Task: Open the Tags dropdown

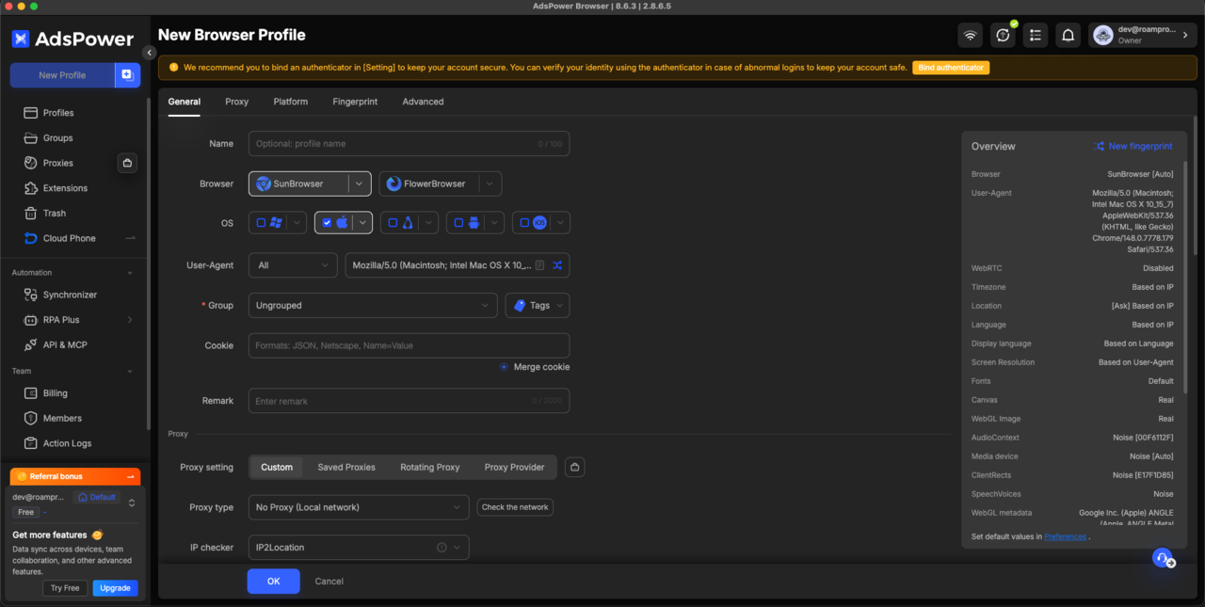Action: click(538, 306)
